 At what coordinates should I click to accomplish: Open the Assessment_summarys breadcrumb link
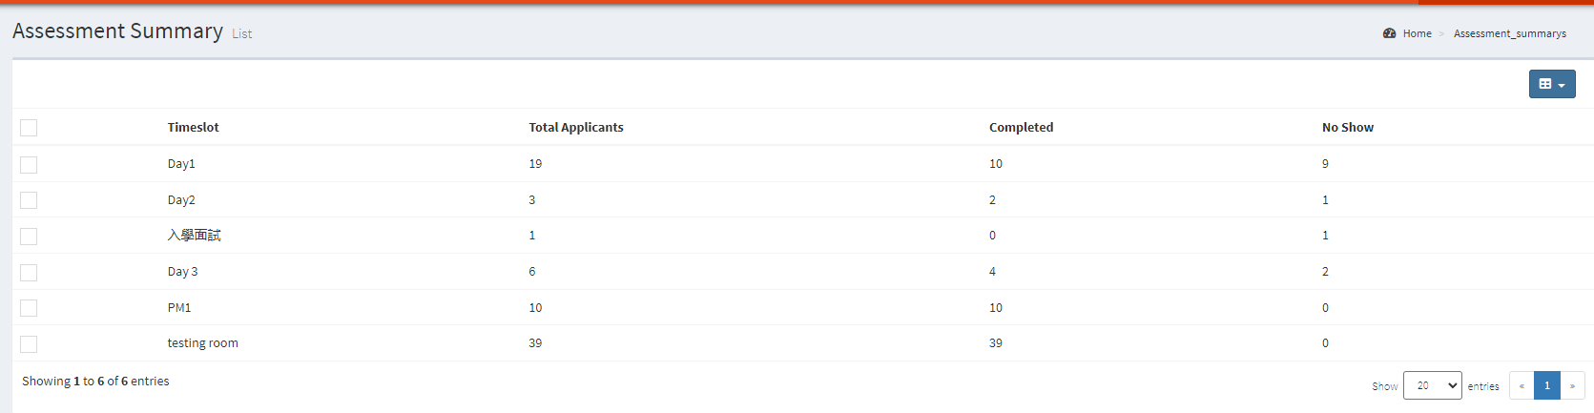(1509, 33)
